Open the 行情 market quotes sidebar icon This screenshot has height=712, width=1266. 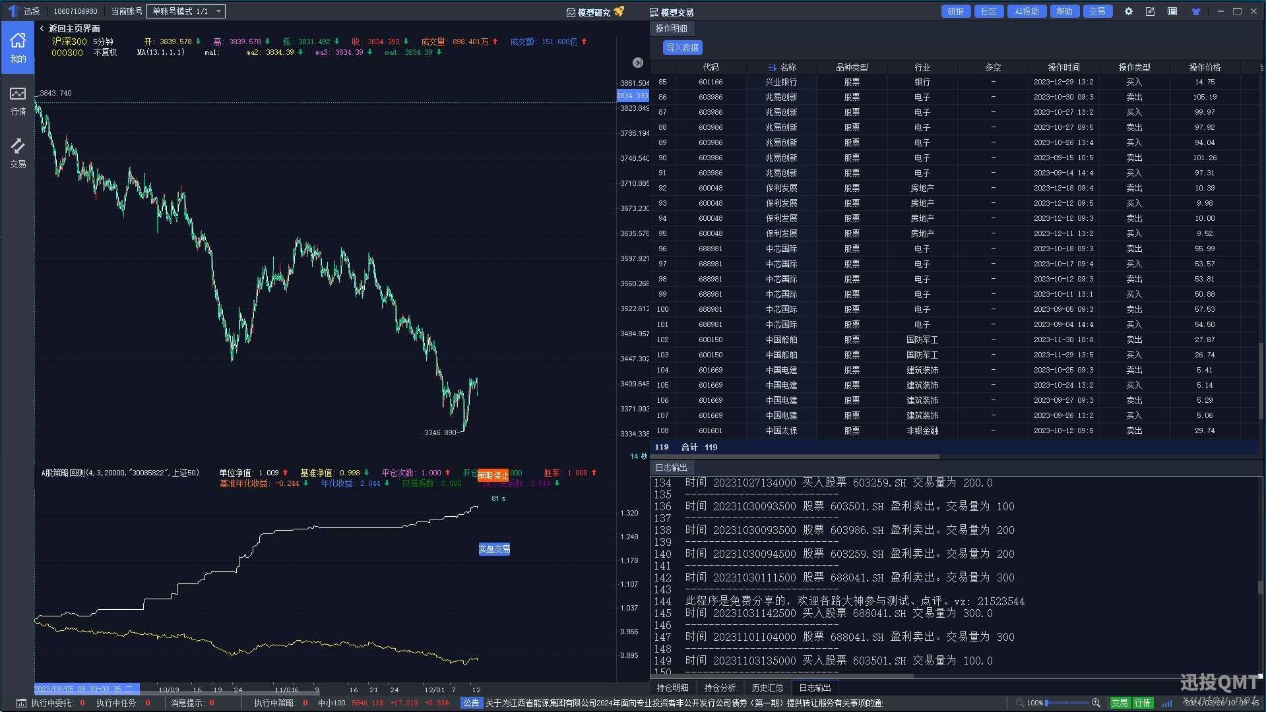tap(18, 100)
